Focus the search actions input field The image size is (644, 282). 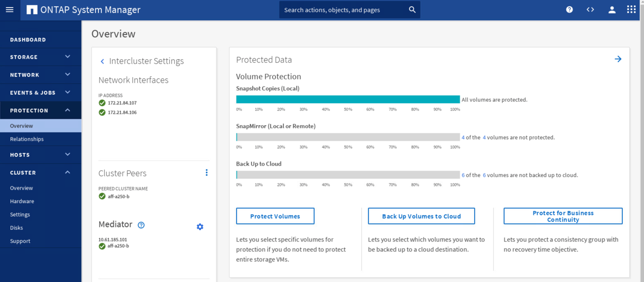click(x=343, y=10)
